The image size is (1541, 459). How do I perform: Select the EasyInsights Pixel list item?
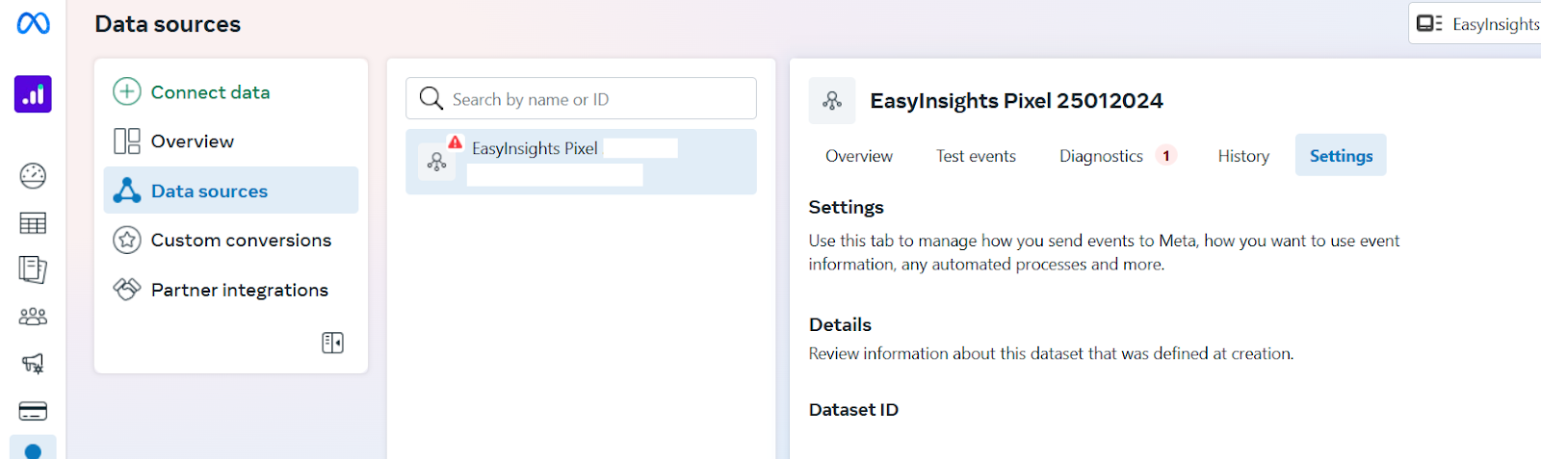(581, 162)
